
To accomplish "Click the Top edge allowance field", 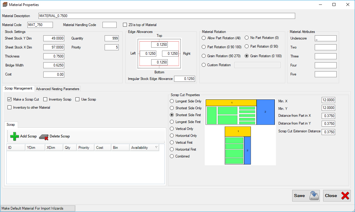I will click(x=159, y=45).
